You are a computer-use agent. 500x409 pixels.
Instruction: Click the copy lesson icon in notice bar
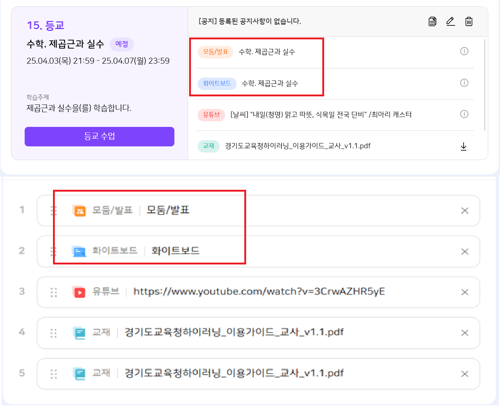pos(432,21)
